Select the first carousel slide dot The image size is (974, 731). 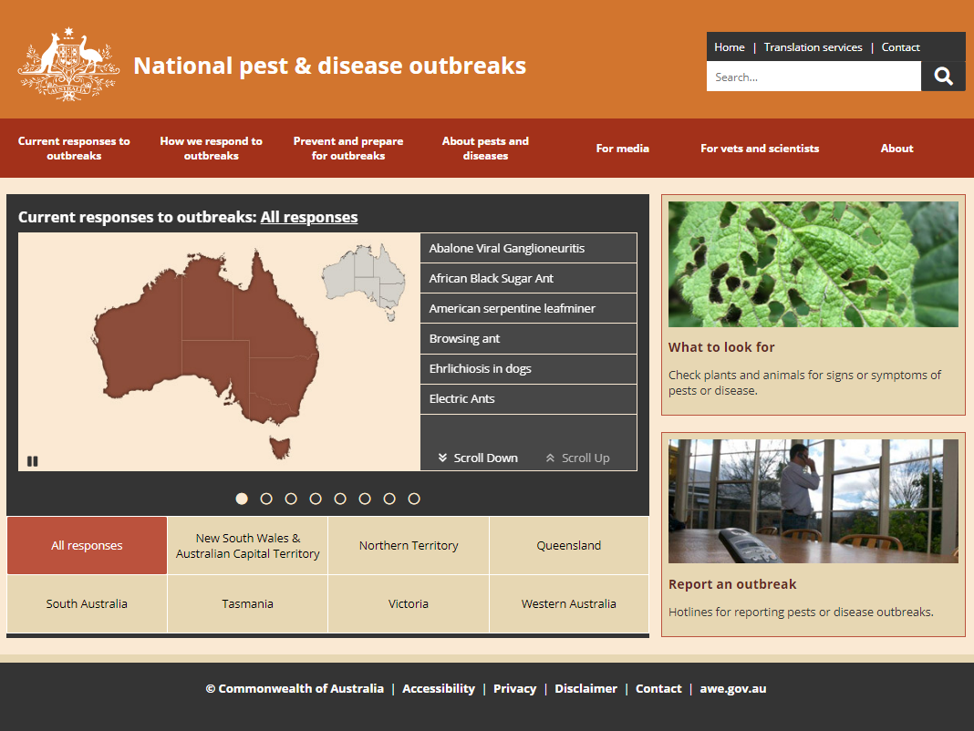[x=242, y=499]
